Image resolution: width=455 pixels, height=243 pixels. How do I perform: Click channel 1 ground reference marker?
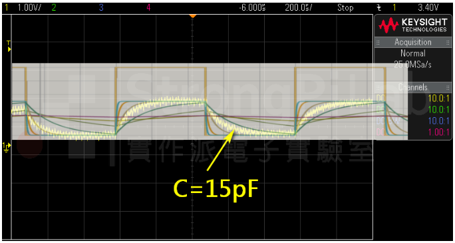coord(7,146)
